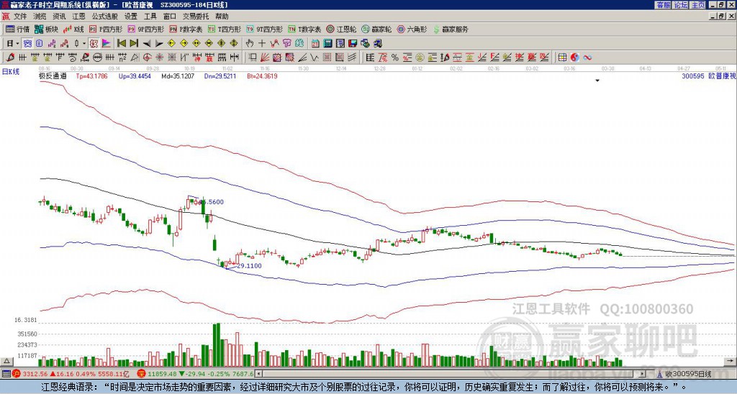Viewport: 737px width, 394px height.
Task: Toggle the 权 ex-rights adjustment button
Action: point(94,44)
